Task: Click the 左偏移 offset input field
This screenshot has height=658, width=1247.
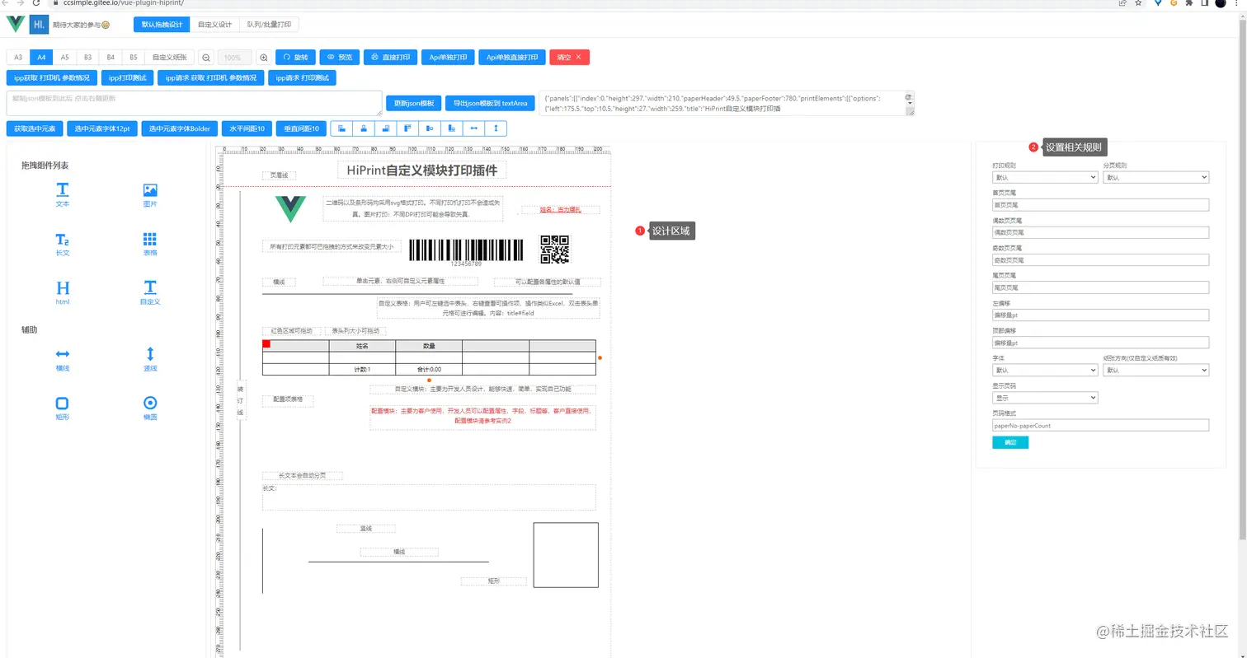Action: [1100, 315]
